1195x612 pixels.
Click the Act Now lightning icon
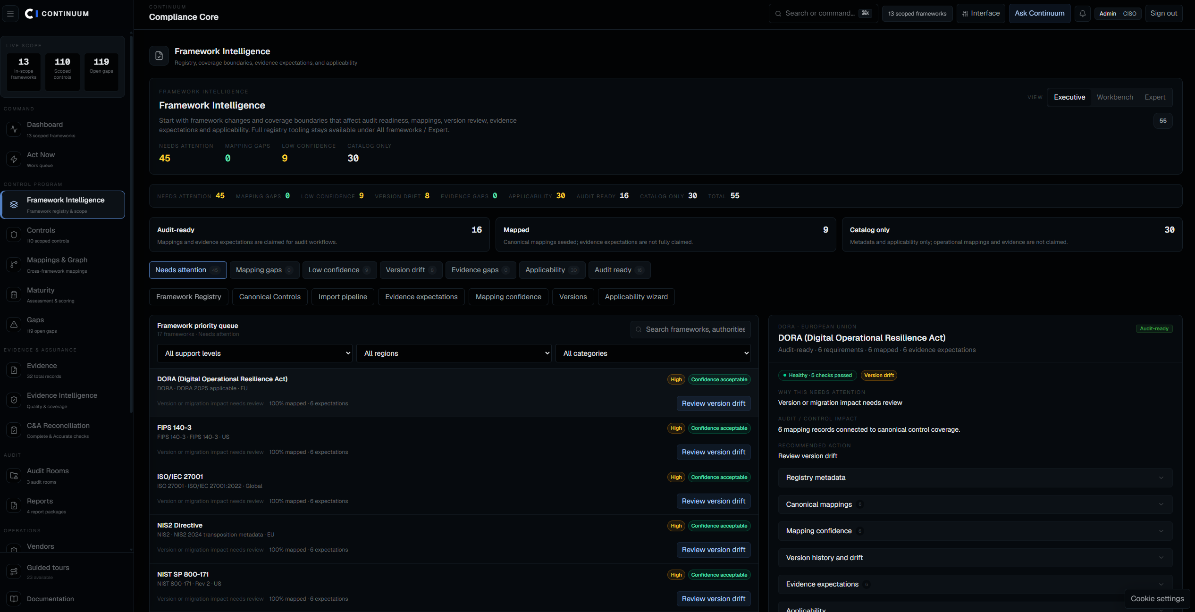coord(14,159)
